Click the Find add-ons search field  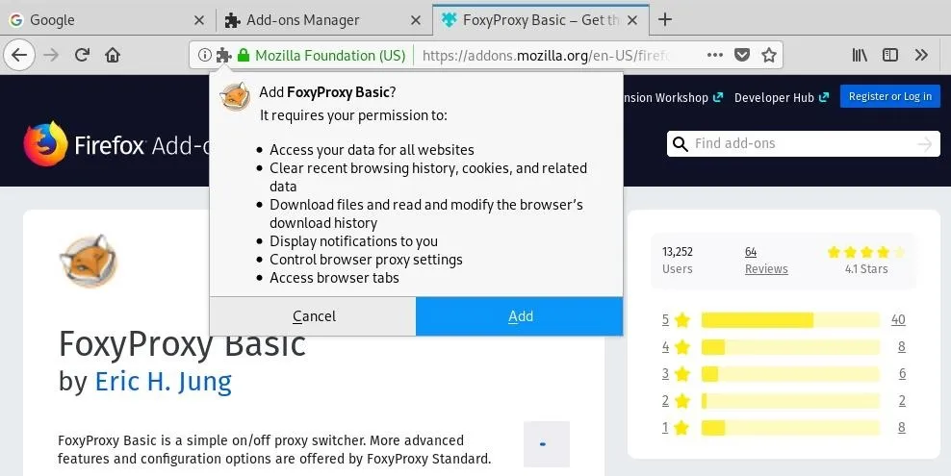804,143
